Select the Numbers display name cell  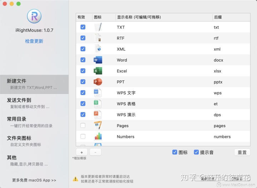click(126, 137)
